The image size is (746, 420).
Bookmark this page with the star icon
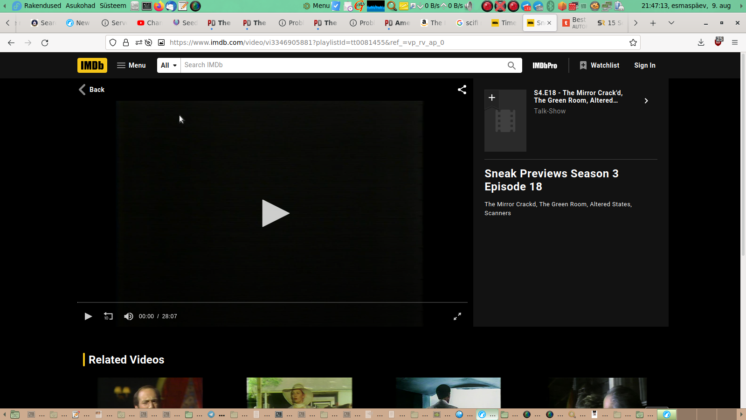(633, 42)
